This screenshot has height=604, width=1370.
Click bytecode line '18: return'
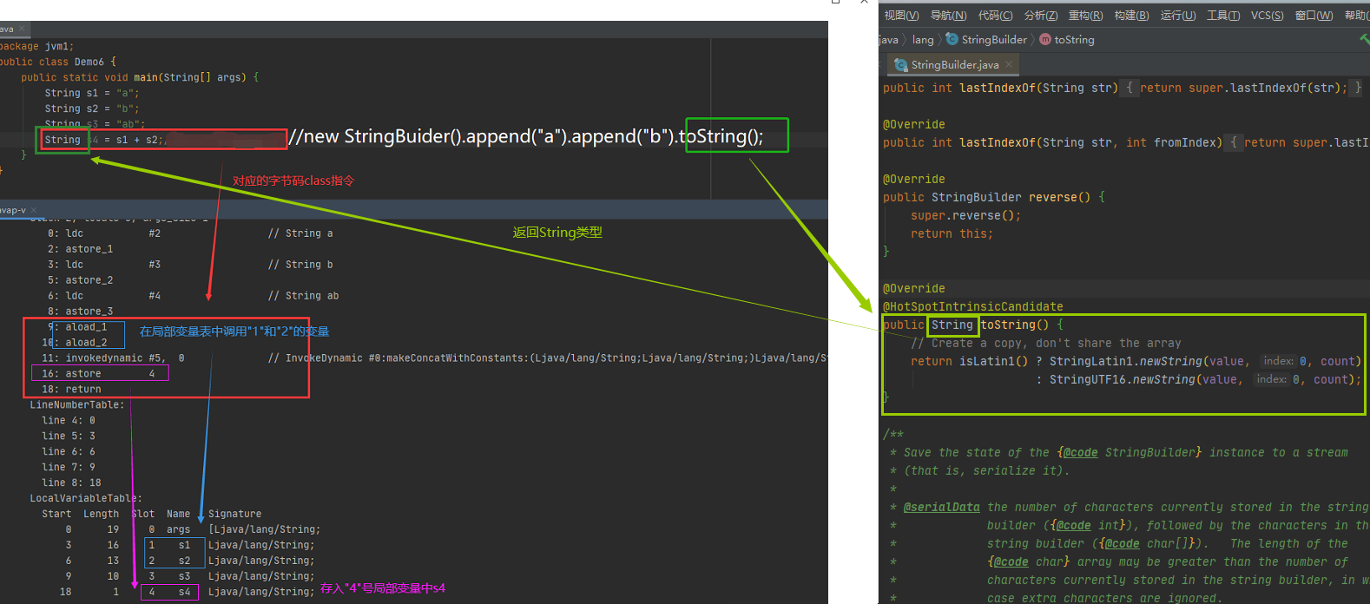(x=71, y=390)
